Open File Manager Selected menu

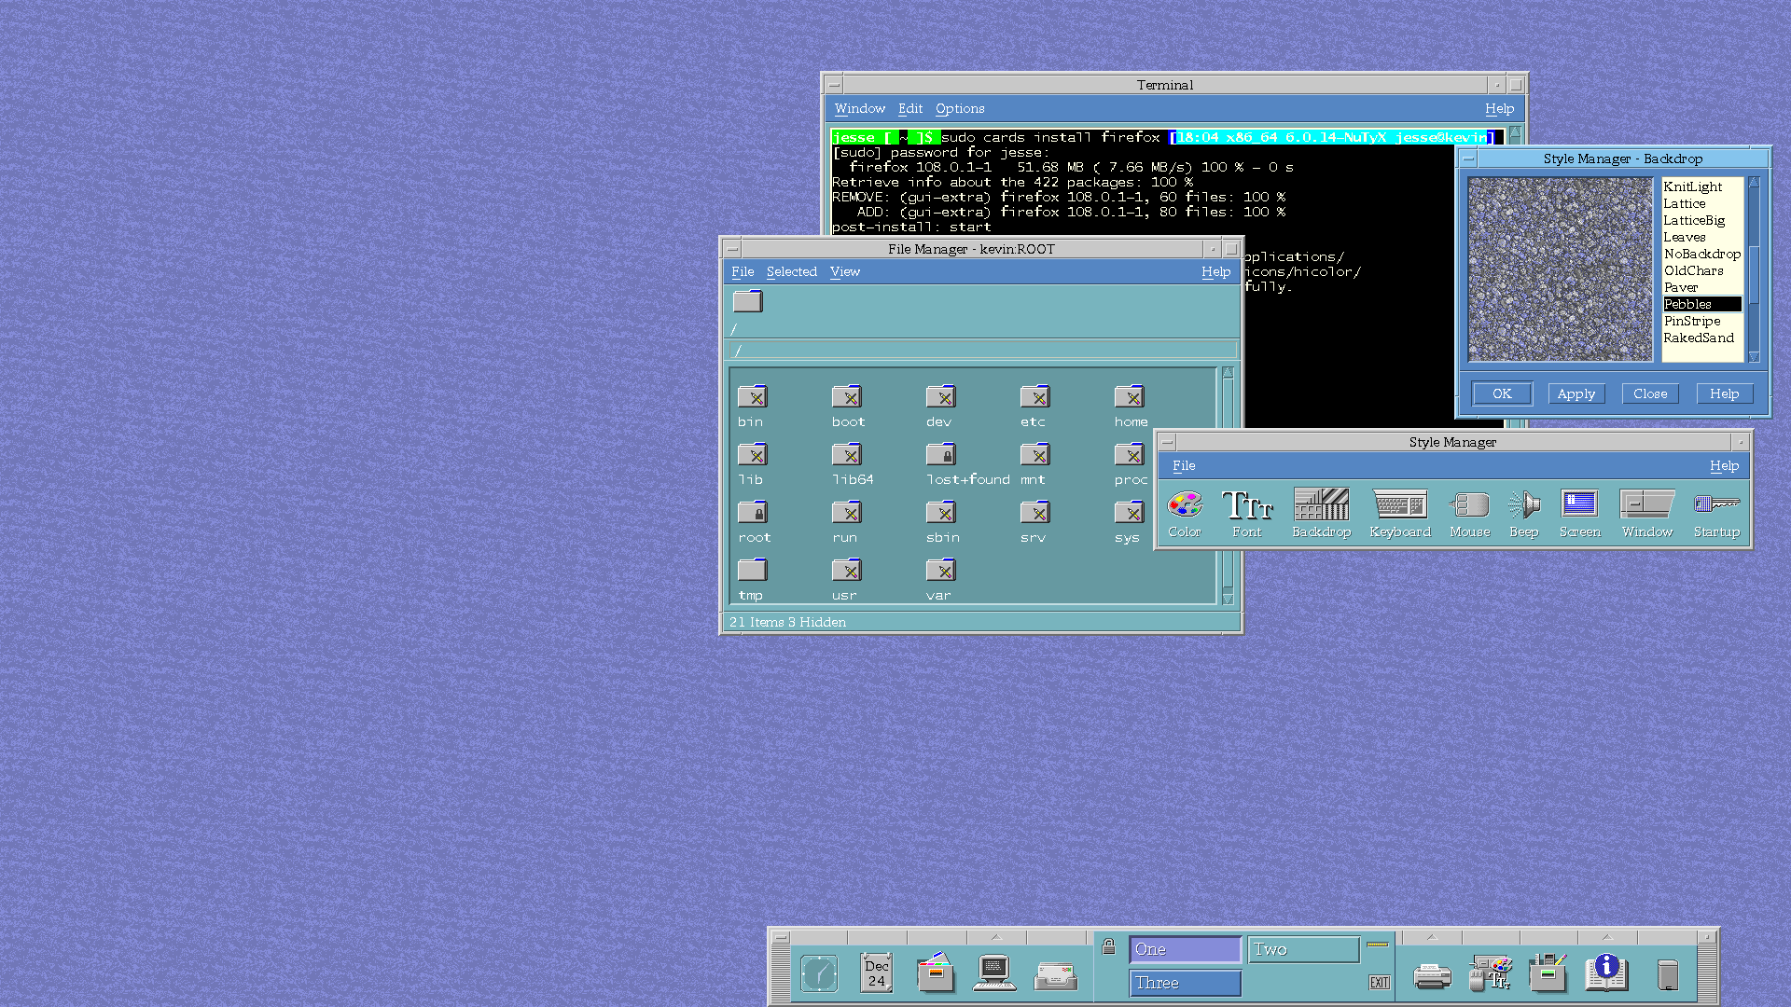point(791,271)
